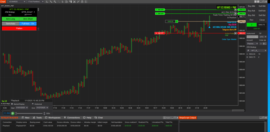Viewport: 270px width, 132px height.
Task: Open the 1 Tick PointAnd... interval dropdown
Action: click(x=35, y=2)
